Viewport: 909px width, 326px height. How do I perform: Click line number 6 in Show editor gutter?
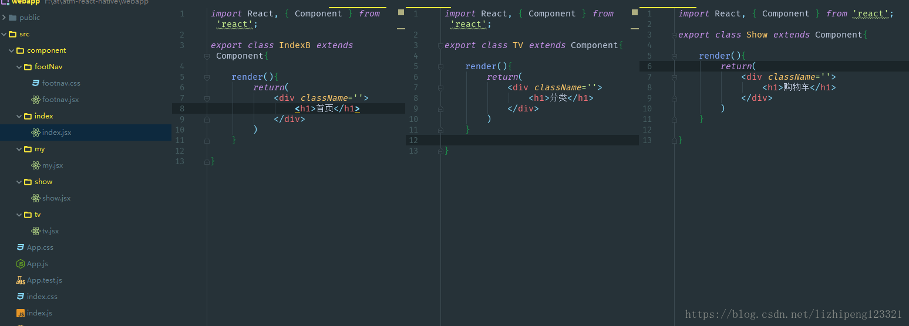[649, 66]
